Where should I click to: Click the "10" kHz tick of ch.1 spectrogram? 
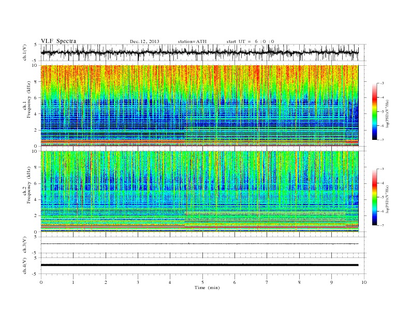pos(35,65)
